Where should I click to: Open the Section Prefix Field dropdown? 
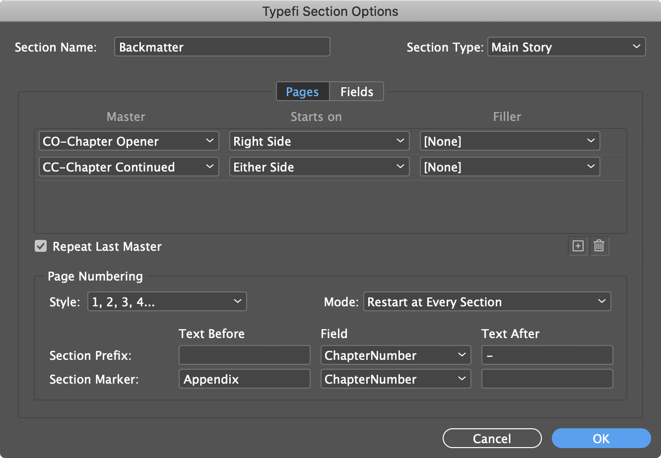click(x=396, y=355)
